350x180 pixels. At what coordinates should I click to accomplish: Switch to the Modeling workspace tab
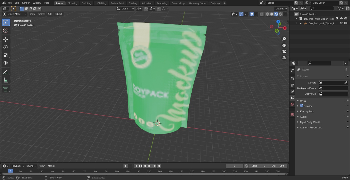pyautogui.click(x=73, y=3)
